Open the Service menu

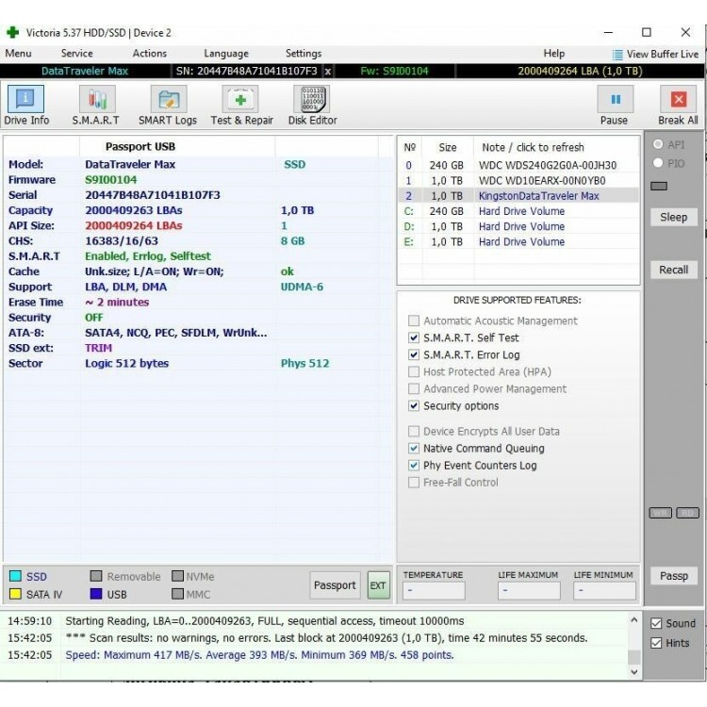click(x=77, y=53)
